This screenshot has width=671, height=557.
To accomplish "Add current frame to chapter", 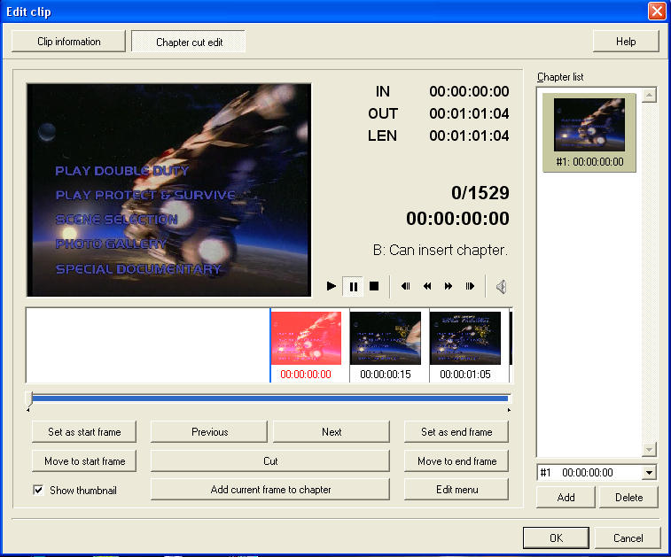I will tap(270, 490).
